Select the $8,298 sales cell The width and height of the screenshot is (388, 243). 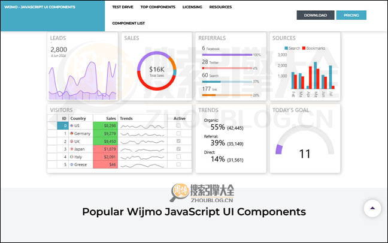click(105, 126)
